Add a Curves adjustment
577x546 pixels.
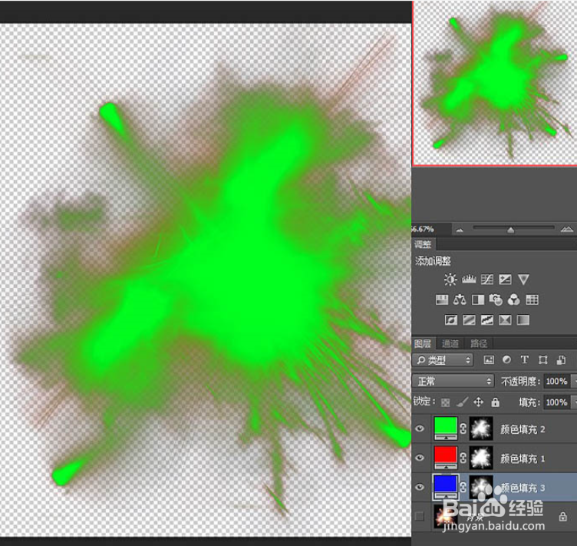point(486,280)
